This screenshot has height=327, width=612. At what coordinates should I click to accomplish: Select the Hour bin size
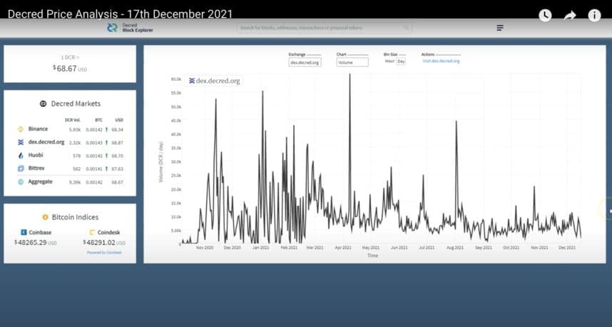tap(389, 61)
